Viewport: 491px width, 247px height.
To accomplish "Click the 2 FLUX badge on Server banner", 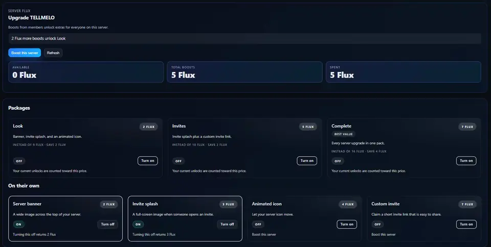I will click(109, 204).
